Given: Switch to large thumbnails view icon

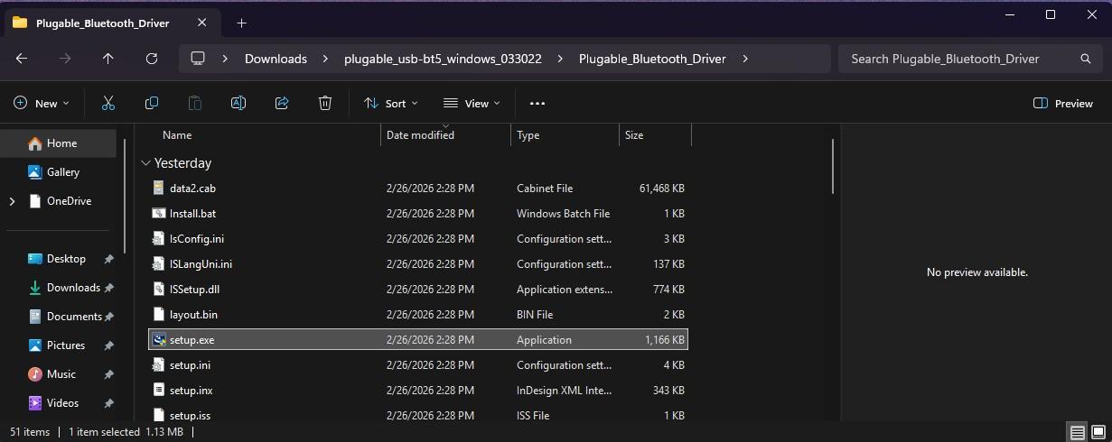Looking at the screenshot, I should point(1097,432).
